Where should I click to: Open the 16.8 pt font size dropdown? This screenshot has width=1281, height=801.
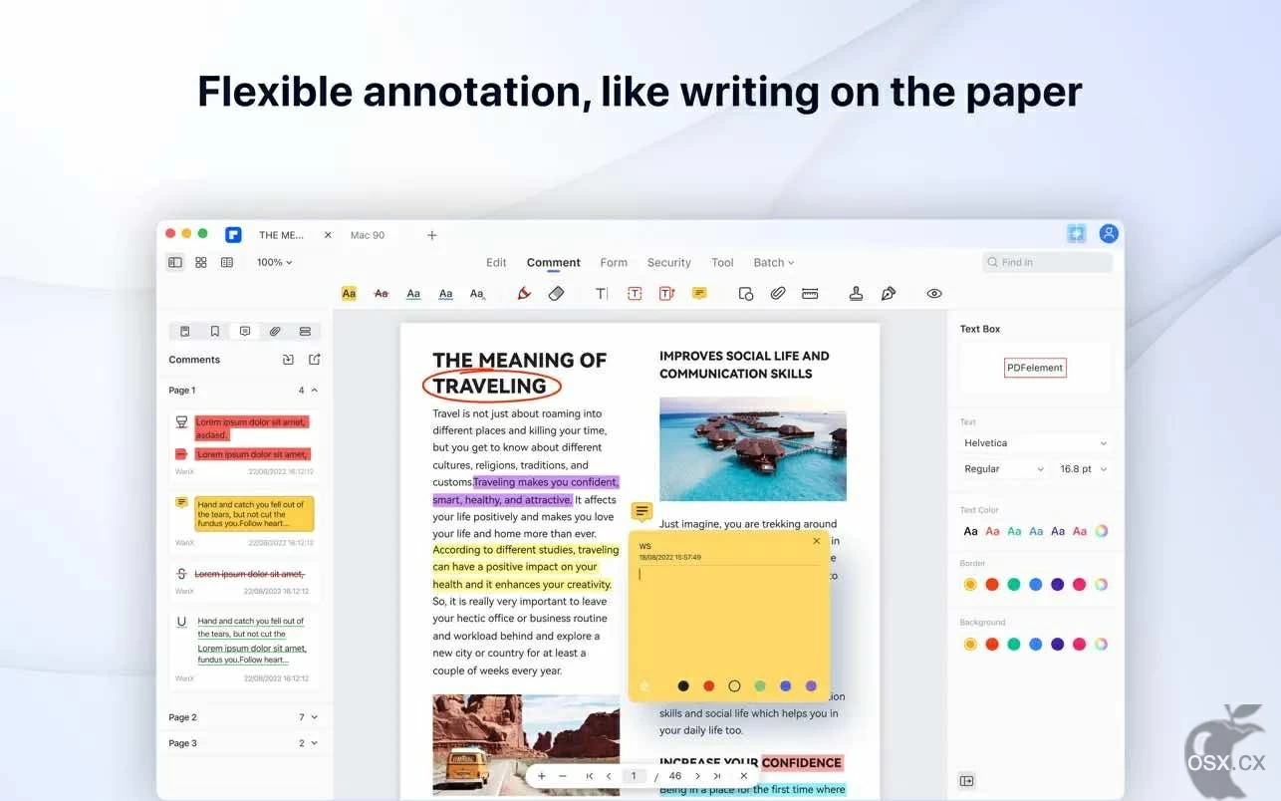pyautogui.click(x=1084, y=468)
